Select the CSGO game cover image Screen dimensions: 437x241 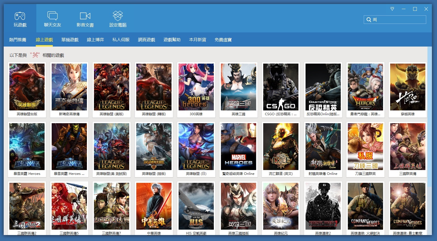click(x=281, y=87)
